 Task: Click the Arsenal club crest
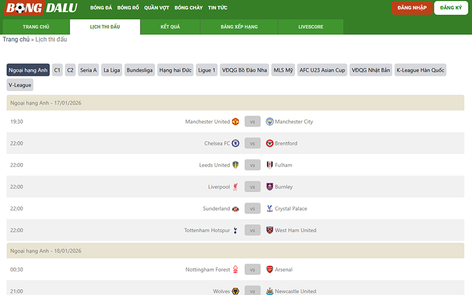tap(270, 270)
